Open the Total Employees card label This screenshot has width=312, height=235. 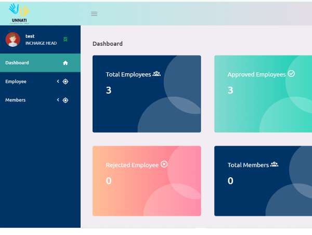[128, 74]
